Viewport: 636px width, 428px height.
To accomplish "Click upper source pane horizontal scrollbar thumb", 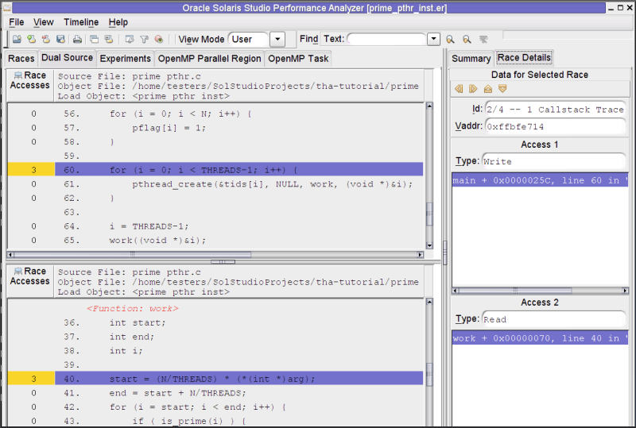I will pyautogui.click(x=133, y=255).
